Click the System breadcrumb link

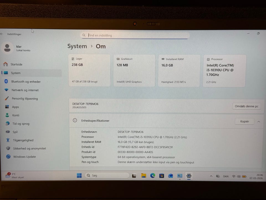point(77,46)
